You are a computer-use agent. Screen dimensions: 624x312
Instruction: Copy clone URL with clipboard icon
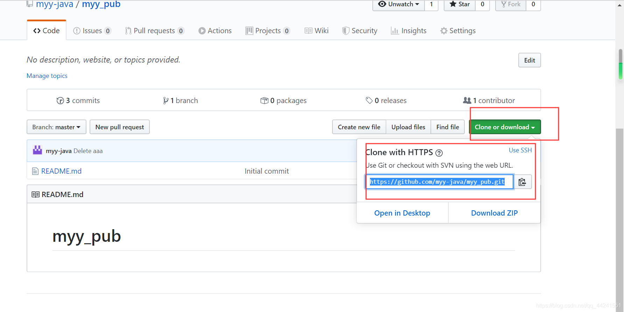coord(523,182)
